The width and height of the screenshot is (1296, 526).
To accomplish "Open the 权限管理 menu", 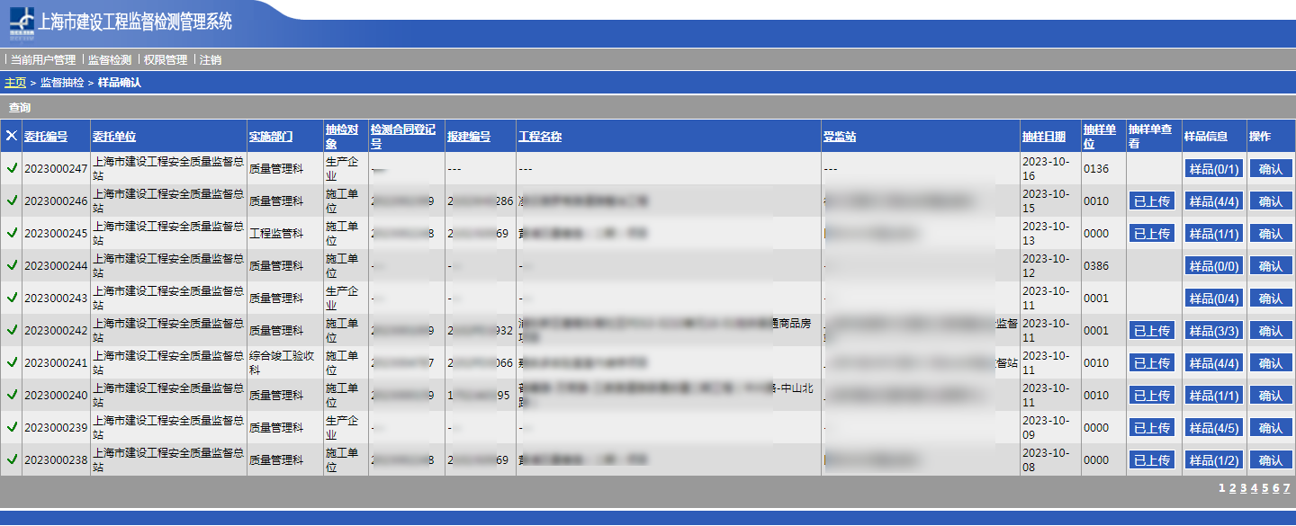I will pos(166,60).
